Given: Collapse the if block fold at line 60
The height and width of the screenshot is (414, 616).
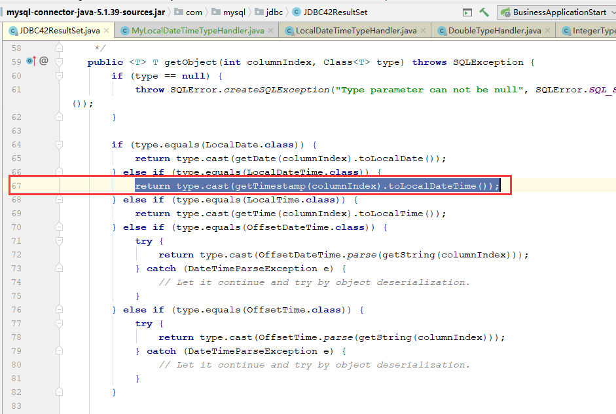Looking at the screenshot, I should tap(59, 75).
